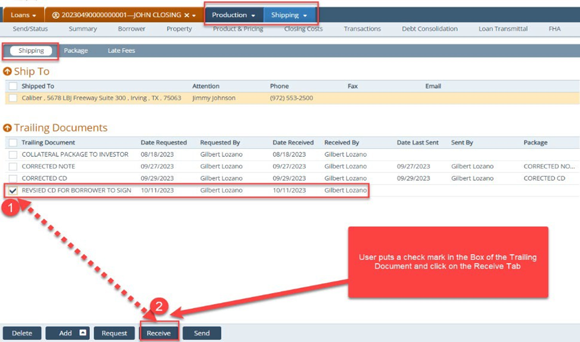This screenshot has width=580, height=342.
Task: Open the Late Fees sub-tab
Action: (x=121, y=51)
